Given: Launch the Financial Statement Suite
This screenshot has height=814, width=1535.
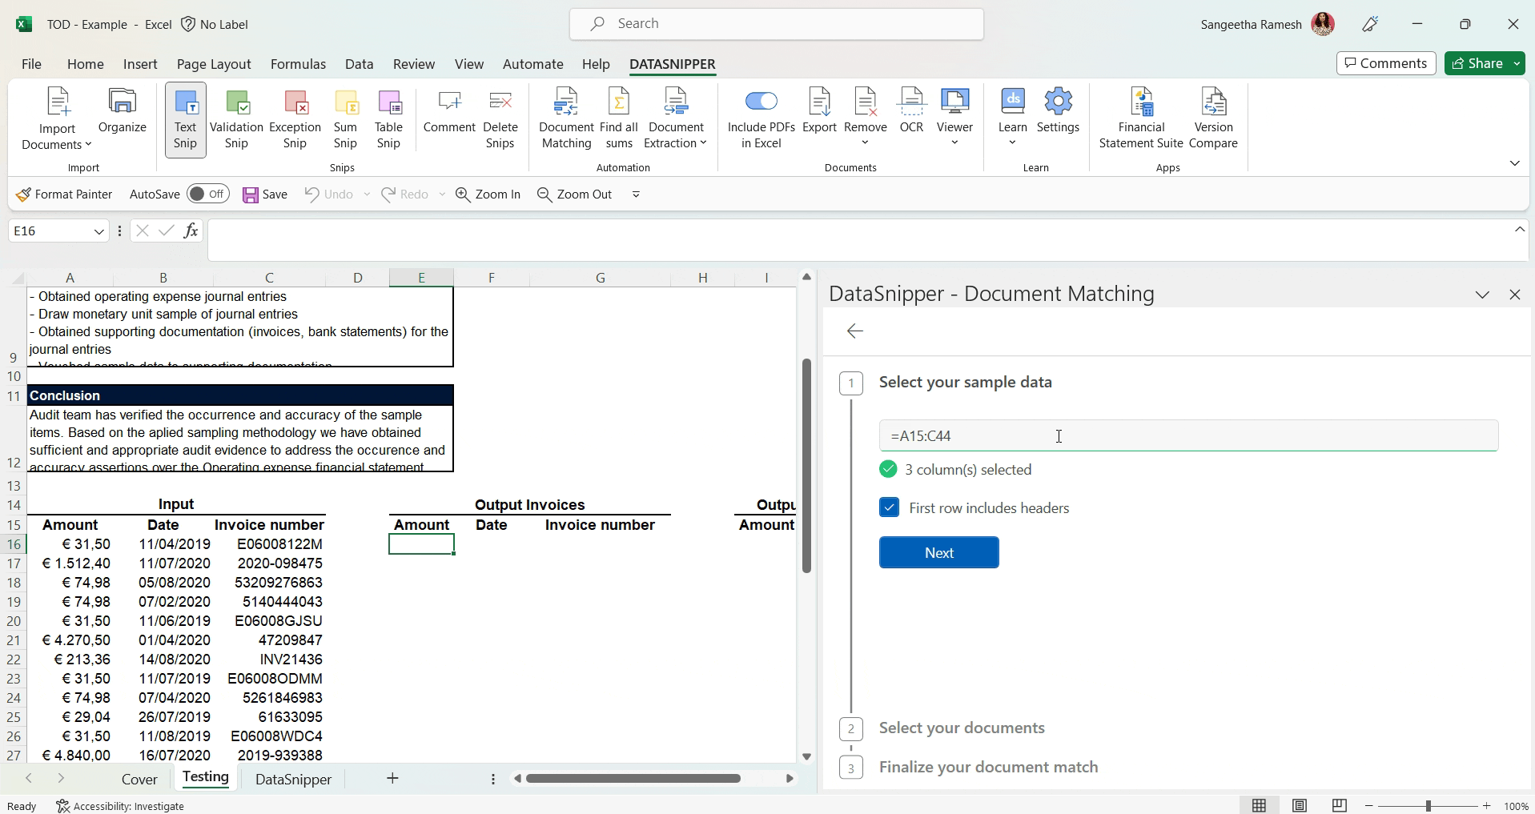Looking at the screenshot, I should pyautogui.click(x=1142, y=118).
